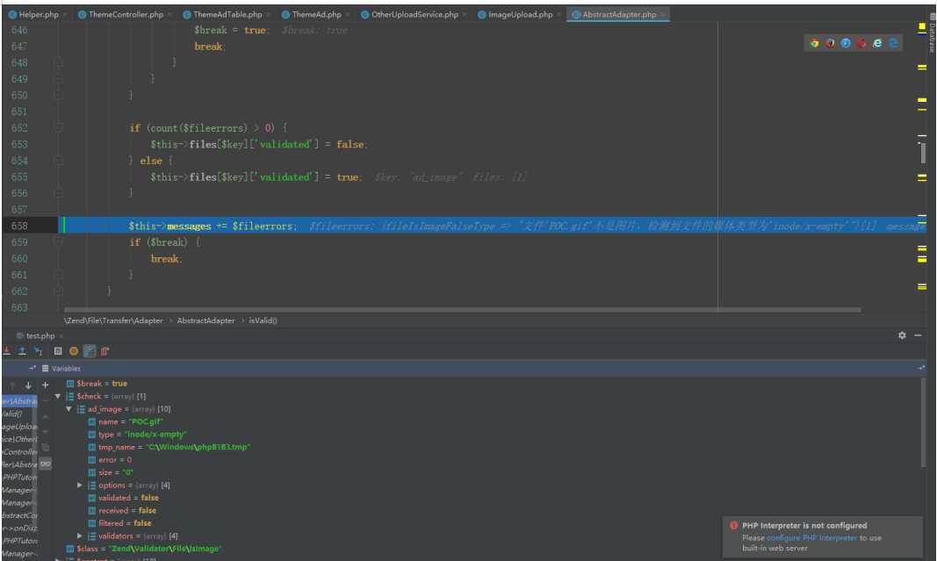
Task: Select $class Zend\Validator\File\IsImage row
Action: click(x=144, y=549)
